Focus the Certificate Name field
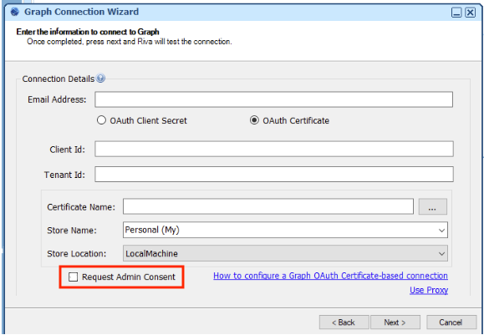The image size is (484, 335). point(268,206)
